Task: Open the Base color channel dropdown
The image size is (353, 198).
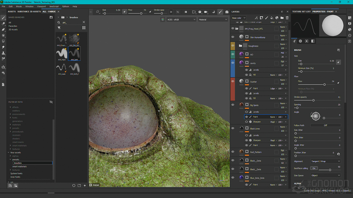Action: pyautogui.click(x=239, y=18)
